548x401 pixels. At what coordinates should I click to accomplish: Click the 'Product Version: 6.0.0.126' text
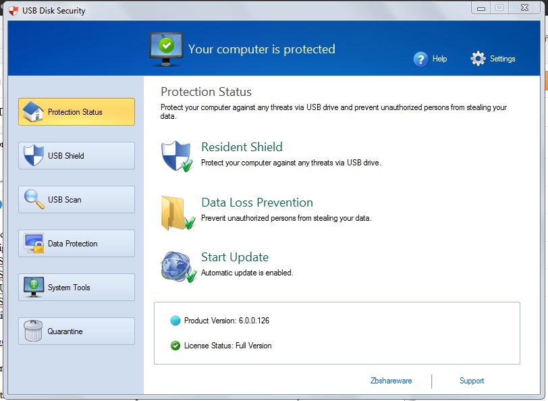[227, 321]
